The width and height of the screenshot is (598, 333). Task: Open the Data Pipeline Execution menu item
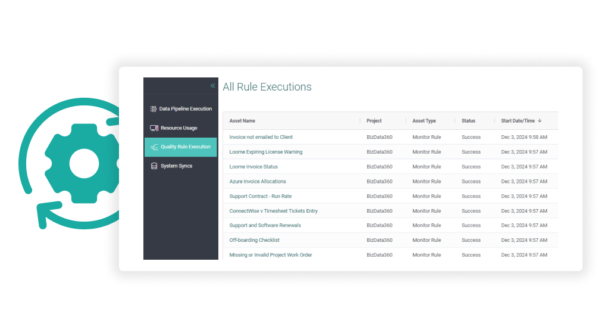pyautogui.click(x=181, y=109)
